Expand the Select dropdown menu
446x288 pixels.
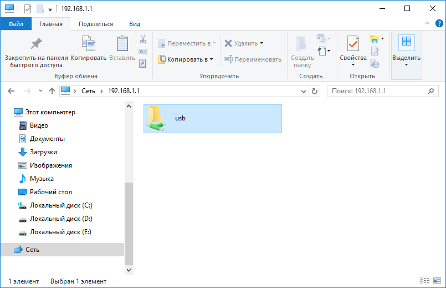click(406, 64)
